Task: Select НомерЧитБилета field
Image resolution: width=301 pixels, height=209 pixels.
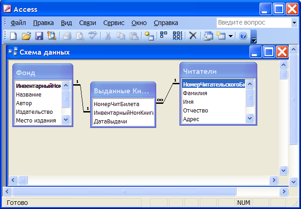Action: [123, 104]
